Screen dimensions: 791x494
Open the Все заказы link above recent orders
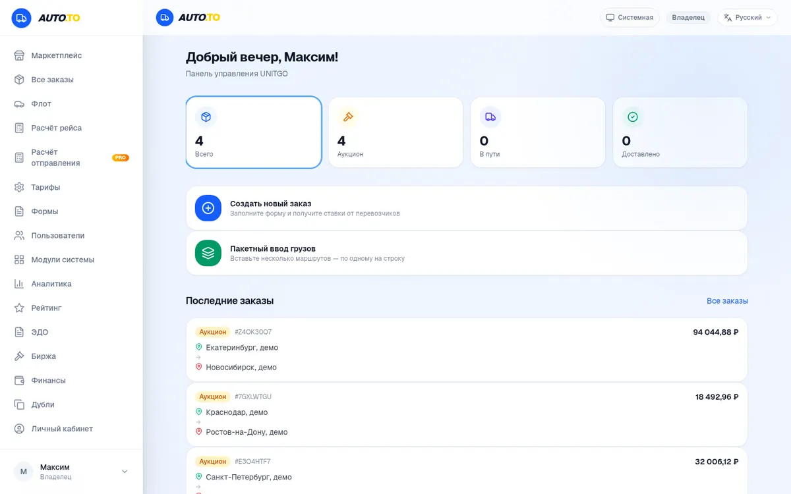tap(727, 301)
